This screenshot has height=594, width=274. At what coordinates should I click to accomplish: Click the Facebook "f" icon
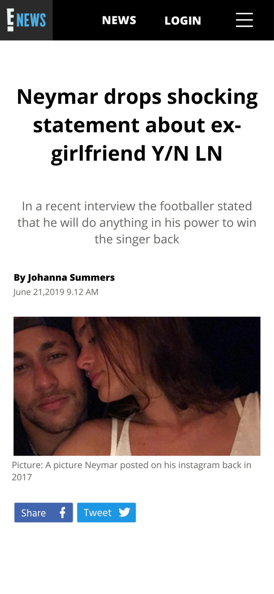point(62,513)
